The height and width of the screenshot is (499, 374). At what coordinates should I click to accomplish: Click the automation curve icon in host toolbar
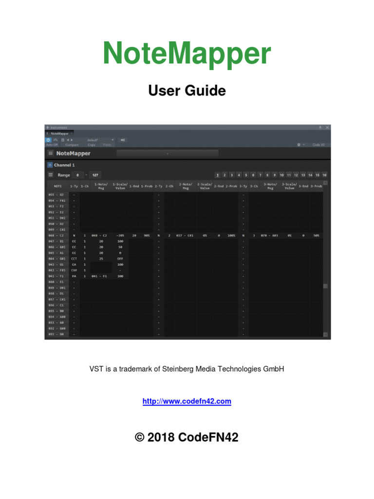point(56,140)
